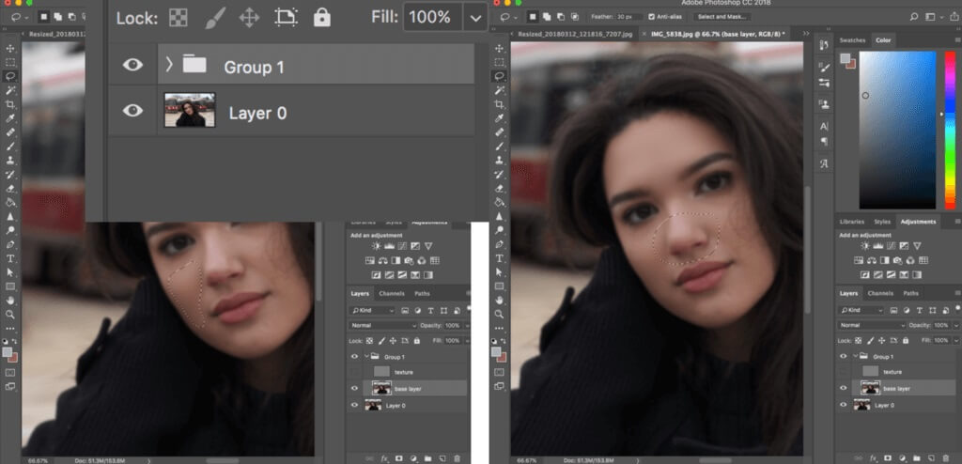Viewport: 962px width, 464px height.
Task: Click Add to selection button in right options bar
Action: [548, 17]
